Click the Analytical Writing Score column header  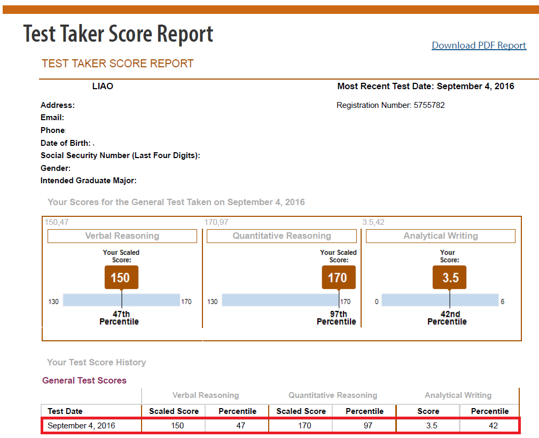(x=428, y=411)
